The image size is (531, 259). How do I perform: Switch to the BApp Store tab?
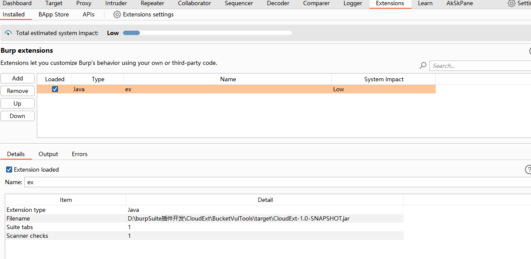tap(53, 14)
